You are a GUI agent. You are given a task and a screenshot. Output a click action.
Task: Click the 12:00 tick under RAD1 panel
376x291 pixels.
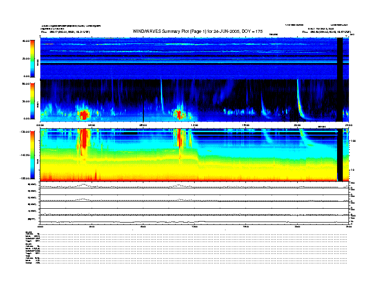195,125
